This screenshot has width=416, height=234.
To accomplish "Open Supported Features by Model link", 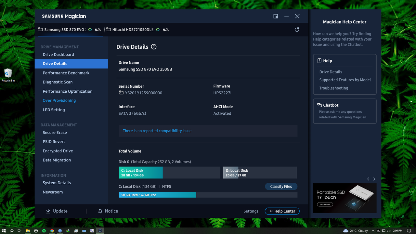I will point(345,80).
